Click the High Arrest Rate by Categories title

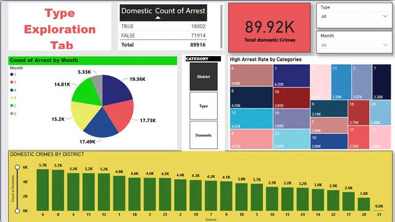pyautogui.click(x=265, y=59)
